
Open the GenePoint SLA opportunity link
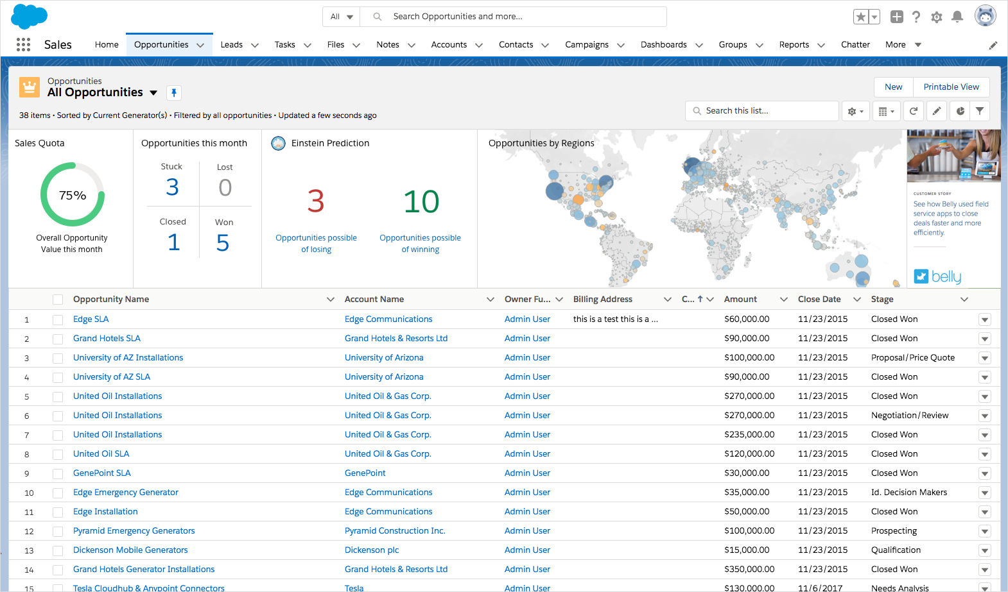click(x=101, y=473)
